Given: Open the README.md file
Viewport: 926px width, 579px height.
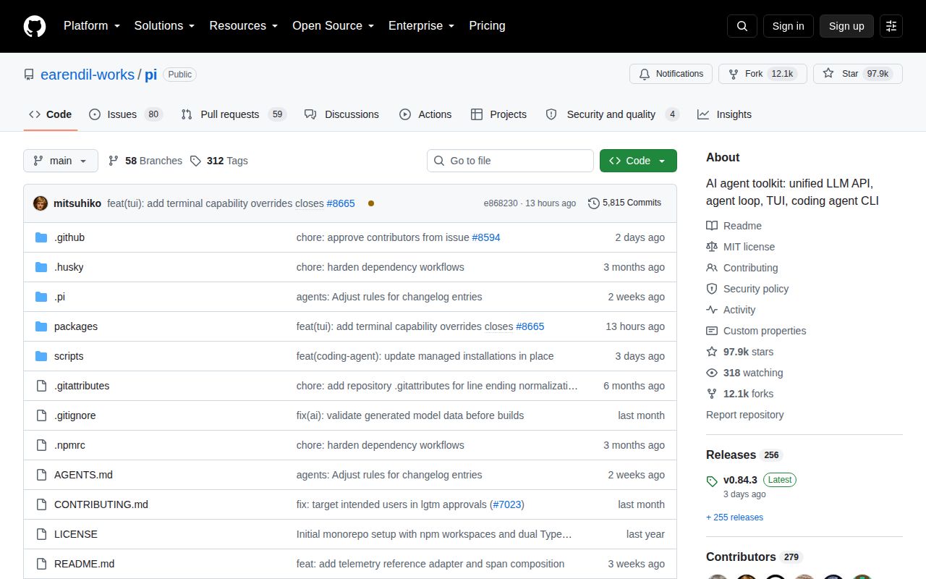Looking at the screenshot, I should pyautogui.click(x=84, y=564).
